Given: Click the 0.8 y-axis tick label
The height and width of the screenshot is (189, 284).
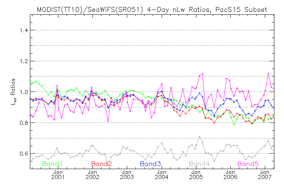Looking at the screenshot, I should 24,123.
